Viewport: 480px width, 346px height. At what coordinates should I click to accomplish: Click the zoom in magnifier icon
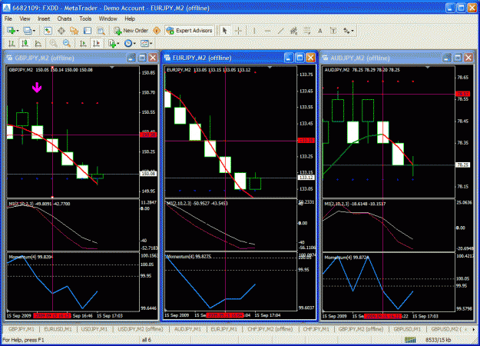53,44
